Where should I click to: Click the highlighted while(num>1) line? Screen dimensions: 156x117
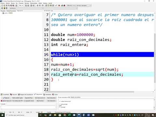(102, 55)
